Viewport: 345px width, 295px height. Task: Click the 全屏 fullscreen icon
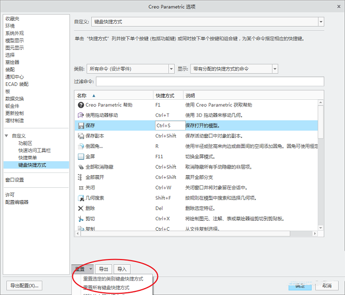[81, 157]
